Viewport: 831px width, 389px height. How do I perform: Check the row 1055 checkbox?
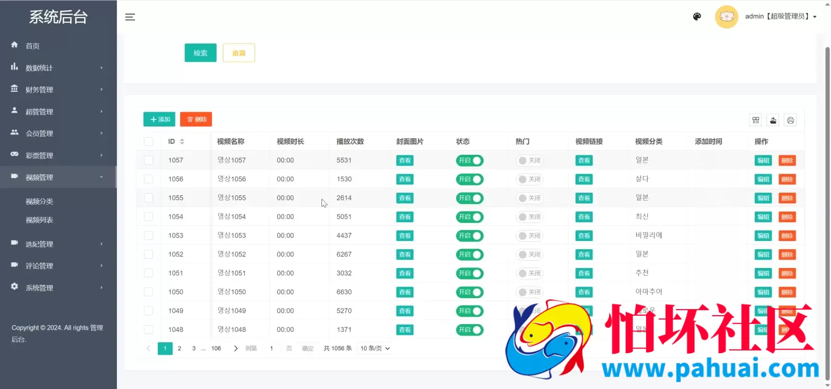point(149,198)
